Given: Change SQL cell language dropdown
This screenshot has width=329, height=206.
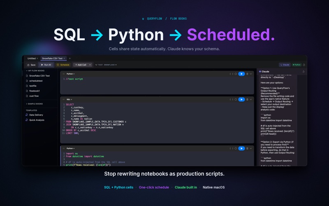Looking at the screenshot, I should tap(69, 99).
